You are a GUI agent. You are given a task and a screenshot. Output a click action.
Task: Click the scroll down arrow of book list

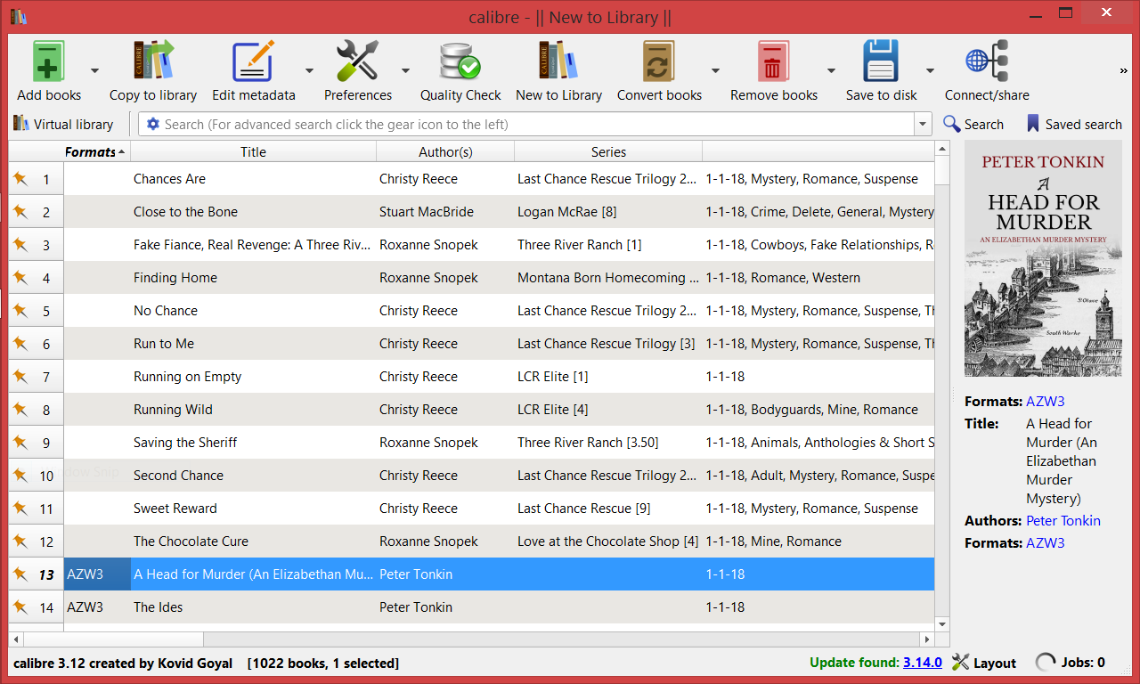[x=942, y=625]
